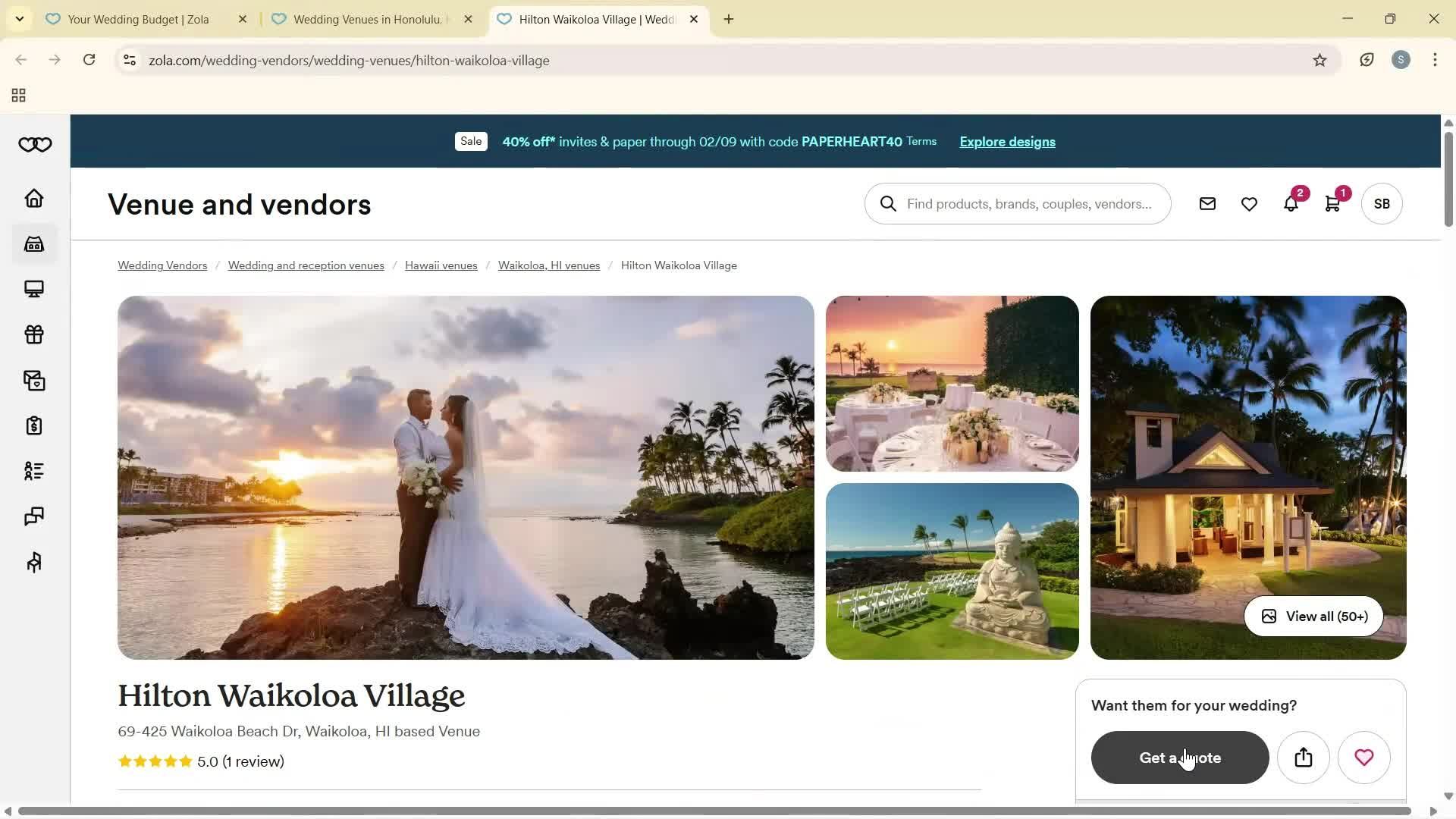Open the Budget clipboard icon

(x=33, y=425)
